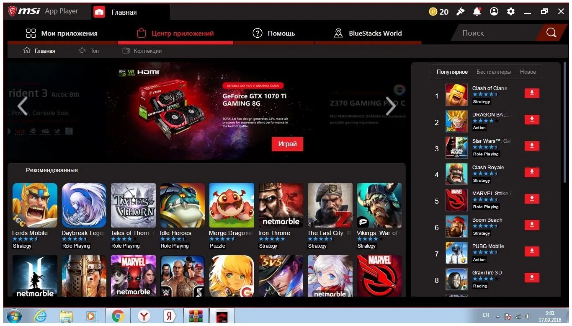Download Clash Royale with red button
Image resolution: width=572 pixels, height=326 pixels.
[532, 172]
